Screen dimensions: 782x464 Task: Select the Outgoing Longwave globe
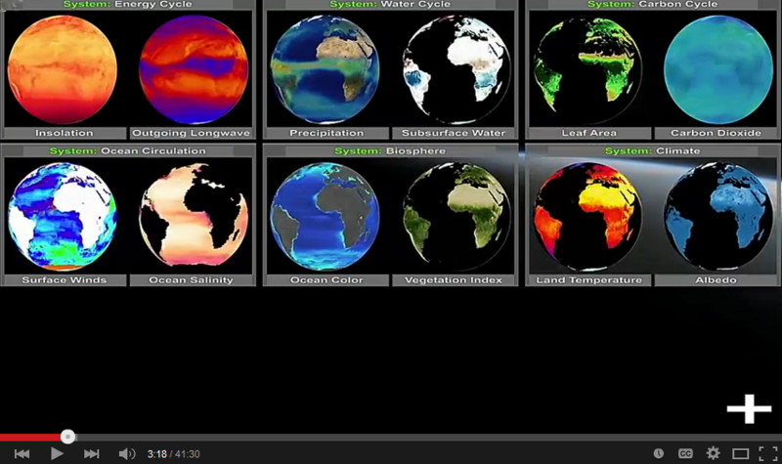pos(193,70)
